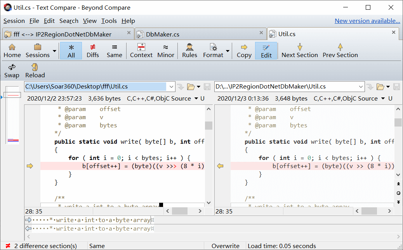Jump to Prev Section
This screenshot has height=250, width=403.
pos(340,50)
